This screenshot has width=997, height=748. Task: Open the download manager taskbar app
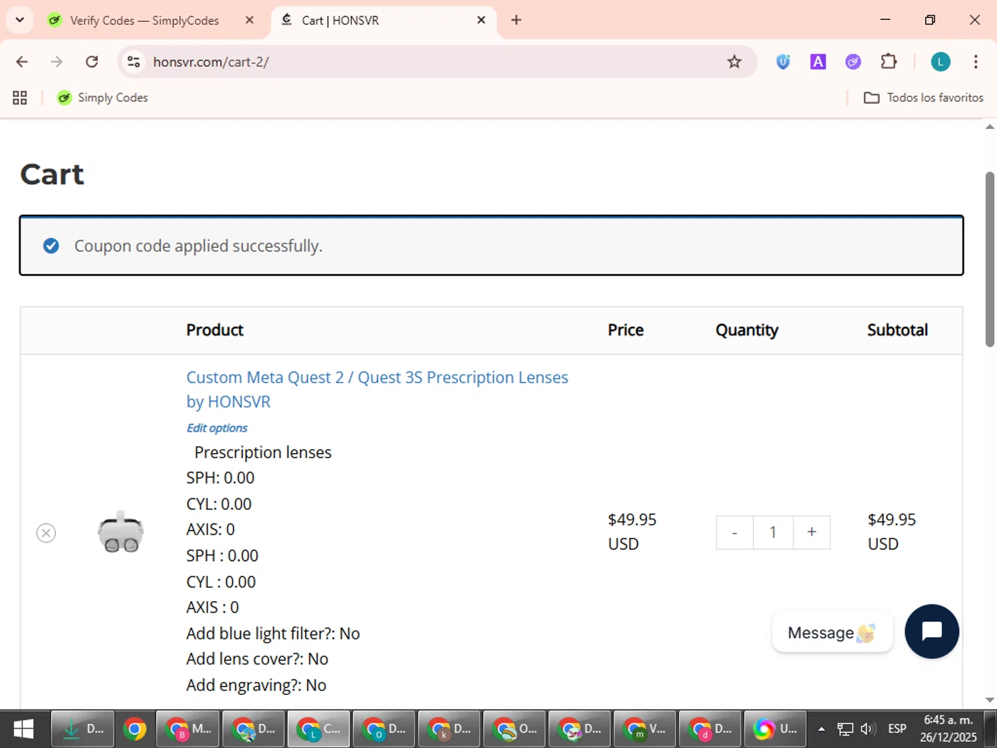pyautogui.click(x=82, y=729)
